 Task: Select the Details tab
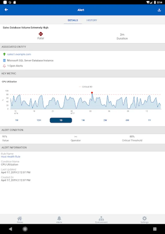click(73, 20)
